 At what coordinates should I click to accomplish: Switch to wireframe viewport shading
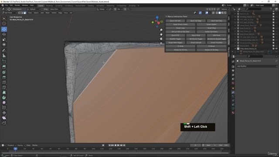217,13
